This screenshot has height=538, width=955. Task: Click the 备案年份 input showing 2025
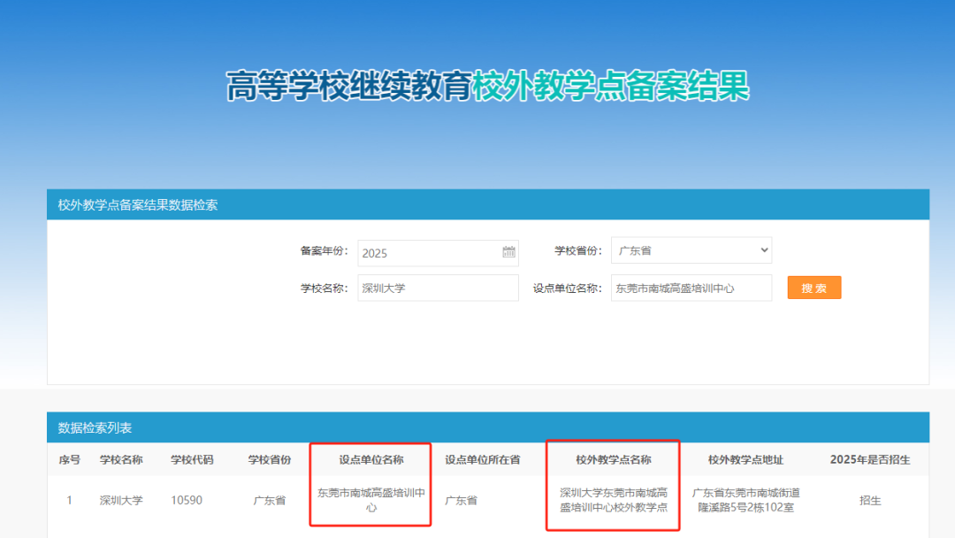click(429, 253)
